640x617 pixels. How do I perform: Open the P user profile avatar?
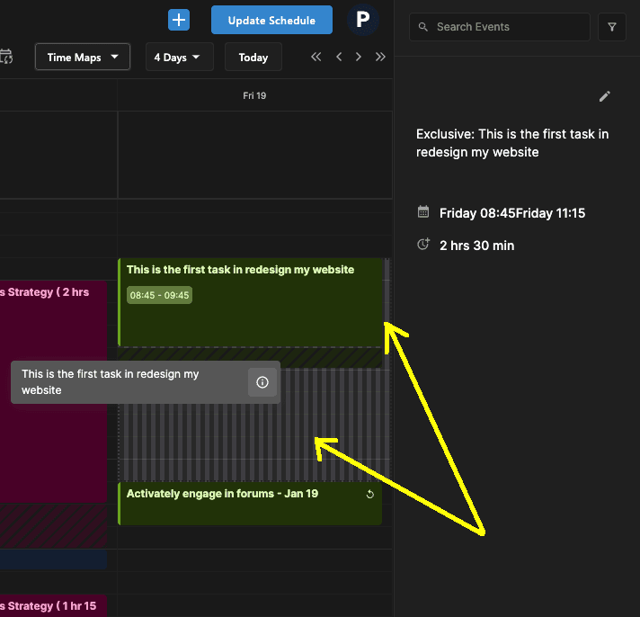pos(363,20)
